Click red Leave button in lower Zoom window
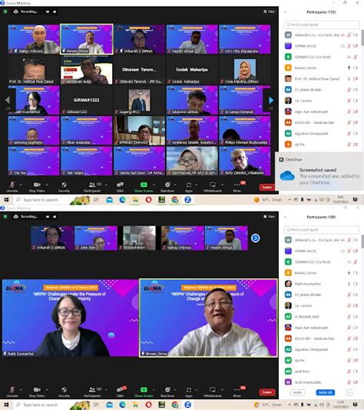The width and height of the screenshot is (364, 410). 267,392
